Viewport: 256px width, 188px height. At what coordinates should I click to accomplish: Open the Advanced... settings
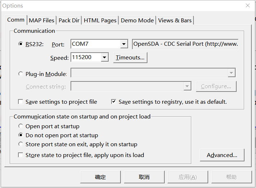(222, 155)
